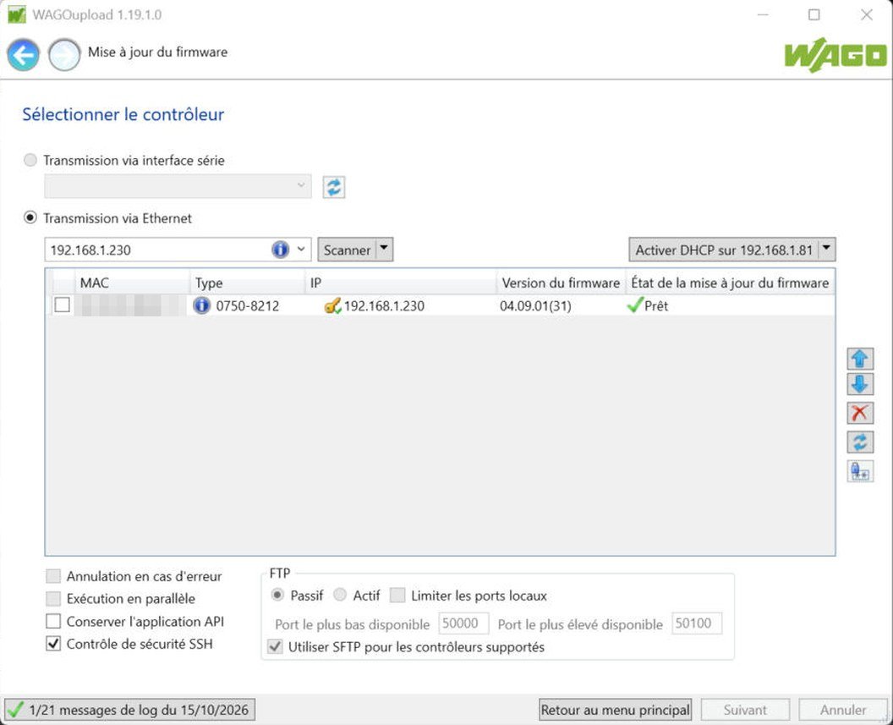
Task: Click the WAGOupload app icon in title bar
Action: pos(17,15)
